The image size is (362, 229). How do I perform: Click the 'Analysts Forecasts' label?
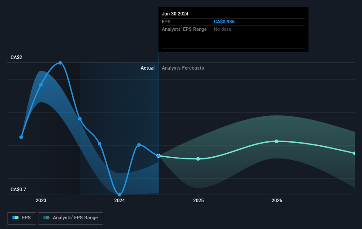(183, 68)
